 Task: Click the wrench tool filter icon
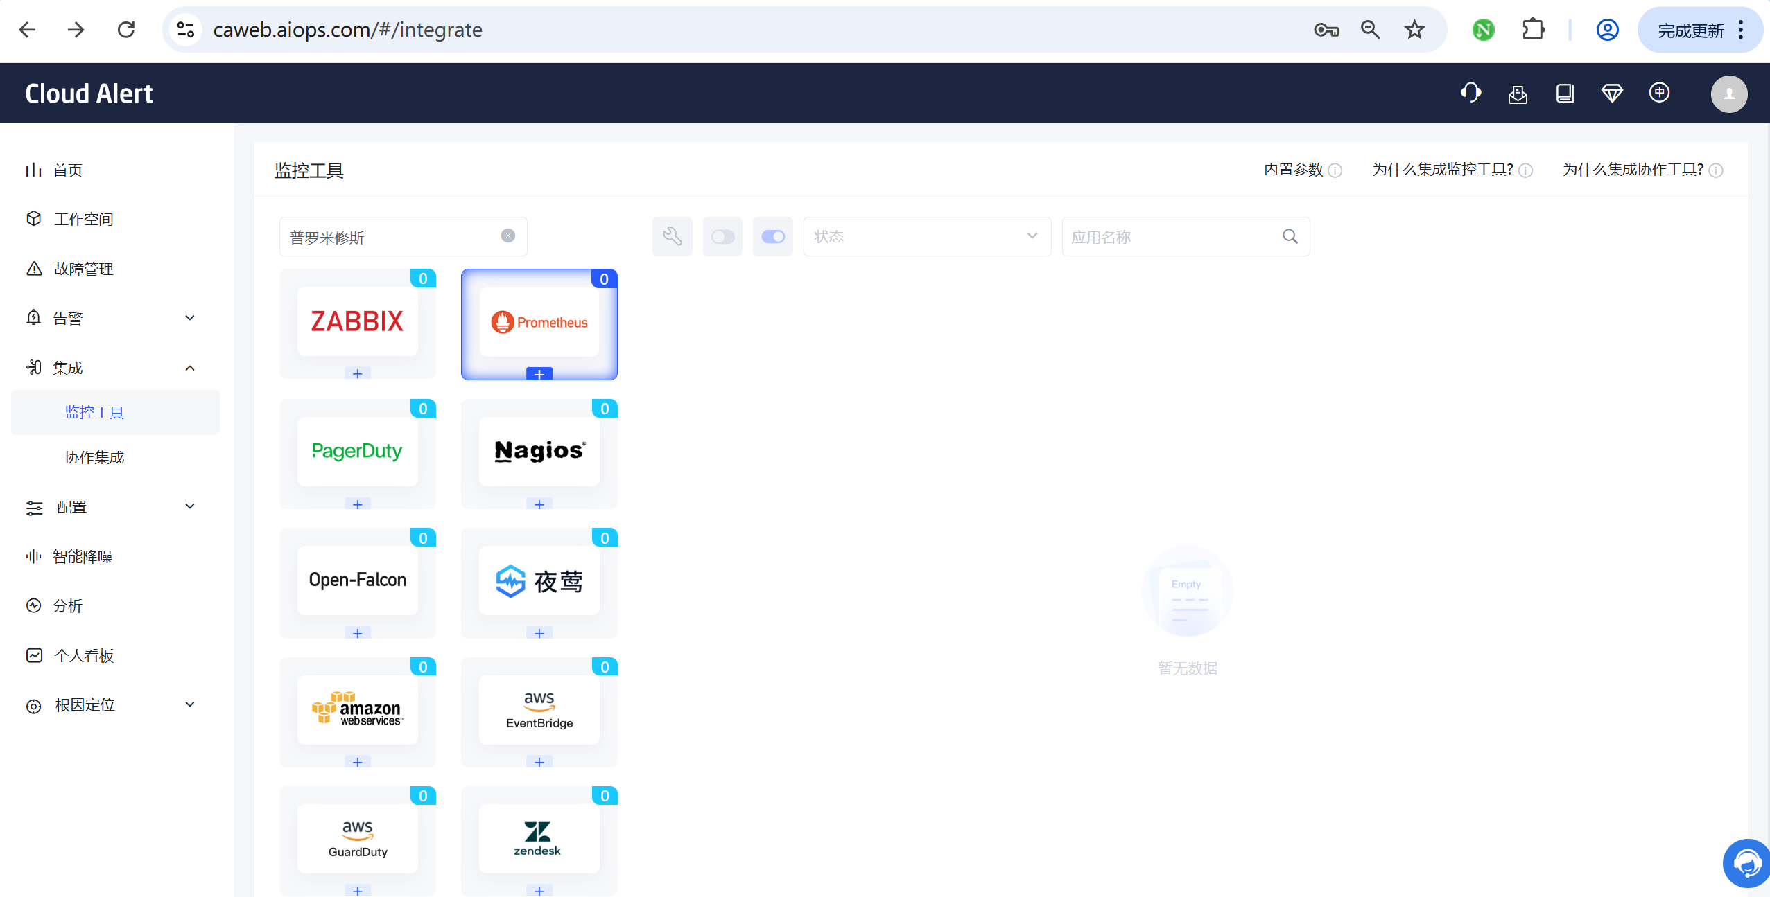pos(673,237)
